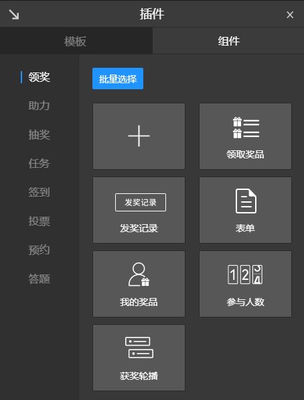Select the 领取奖品 gift list icon
This screenshot has height=400, width=304.
tap(246, 128)
